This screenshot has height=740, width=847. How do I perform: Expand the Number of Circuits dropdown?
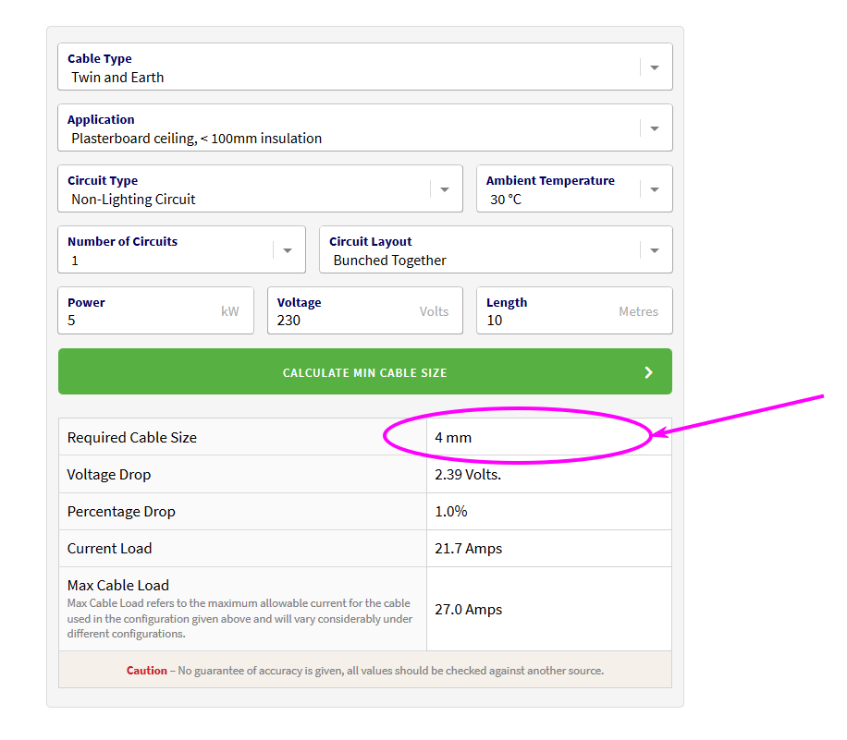point(288,250)
